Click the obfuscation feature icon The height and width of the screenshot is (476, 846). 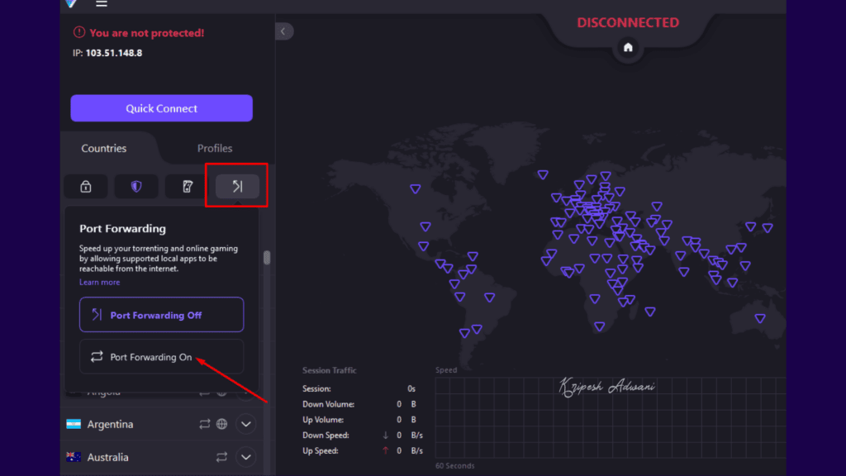pyautogui.click(x=186, y=186)
